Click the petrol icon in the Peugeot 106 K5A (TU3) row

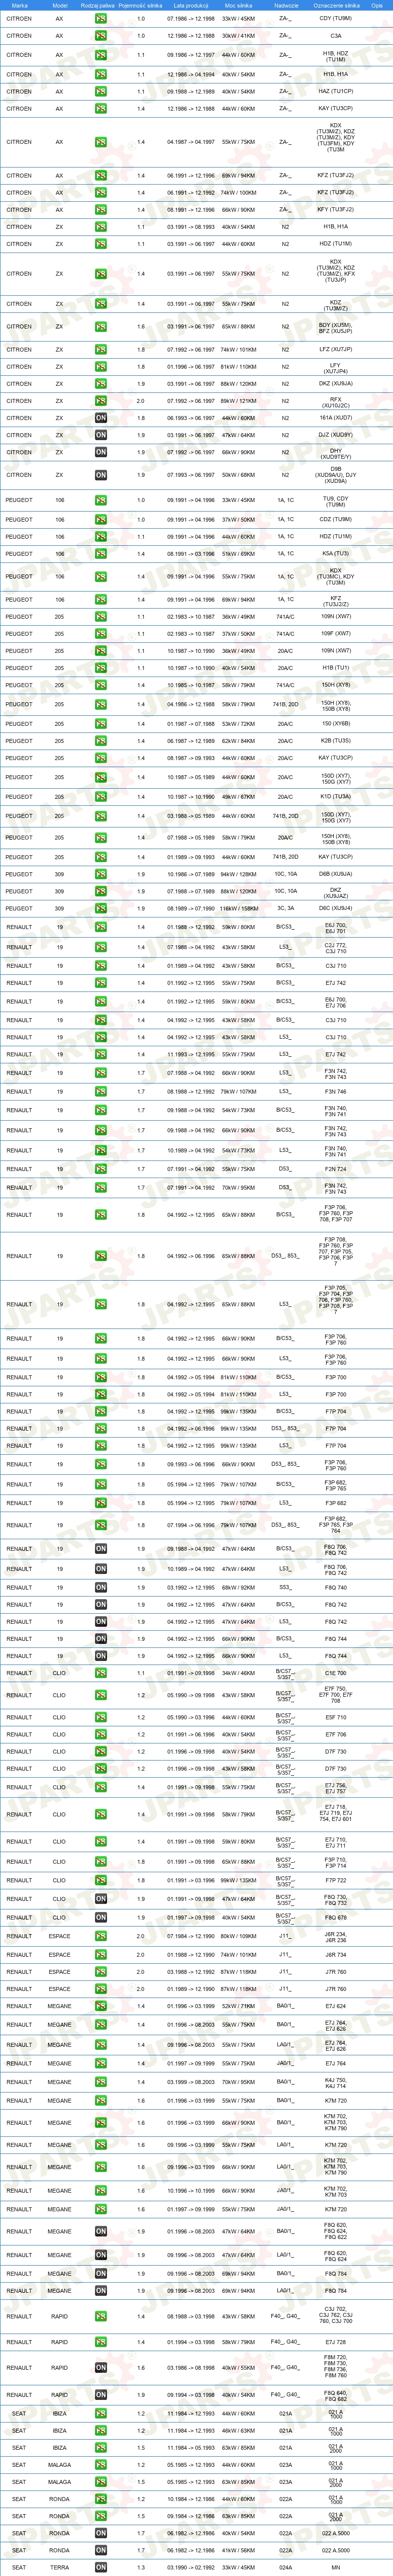click(101, 554)
